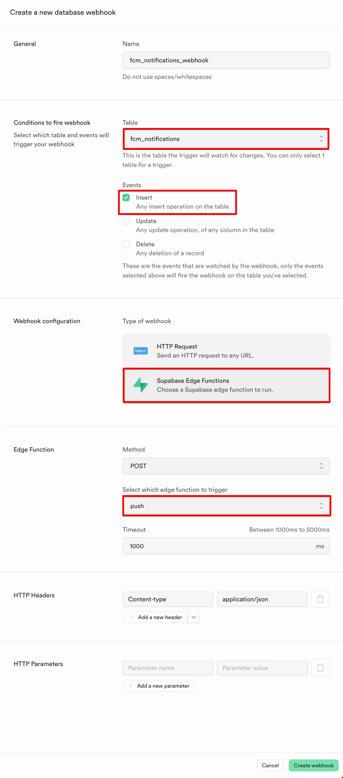Click plus icon in Add a new header
Screen dimensions: 343x778
(131, 617)
